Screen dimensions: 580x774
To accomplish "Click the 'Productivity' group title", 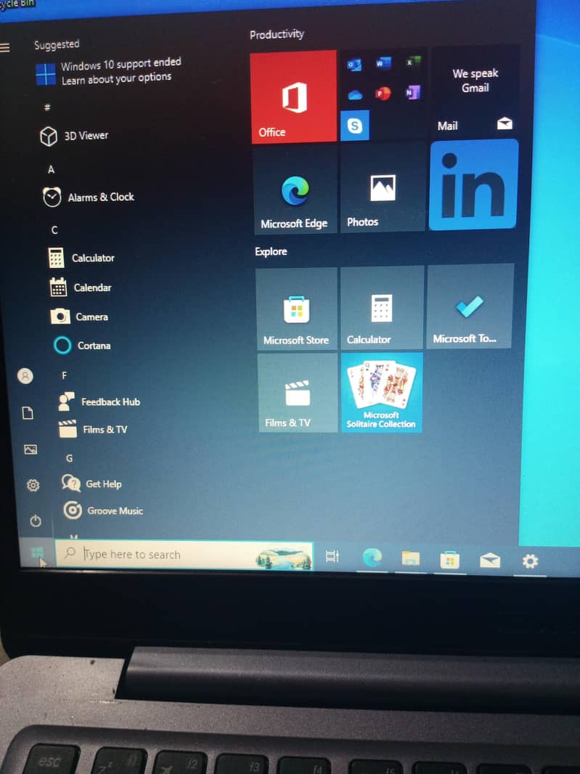I will click(277, 34).
